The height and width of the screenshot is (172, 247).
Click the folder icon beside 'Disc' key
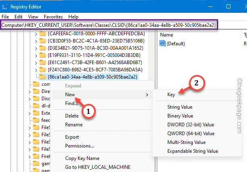tap(36, 99)
